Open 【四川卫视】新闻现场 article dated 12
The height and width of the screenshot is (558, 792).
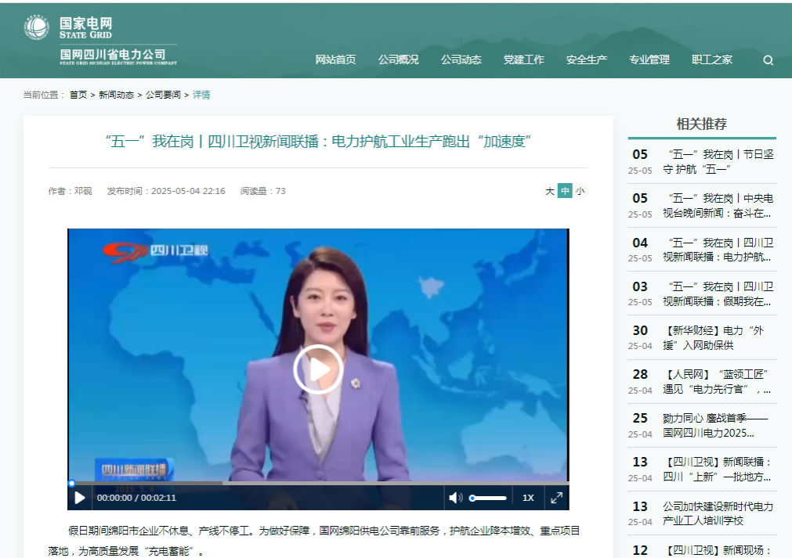tap(718, 550)
